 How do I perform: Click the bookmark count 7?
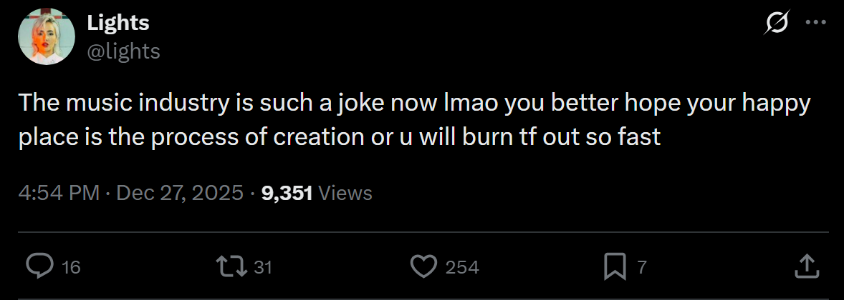point(641,266)
